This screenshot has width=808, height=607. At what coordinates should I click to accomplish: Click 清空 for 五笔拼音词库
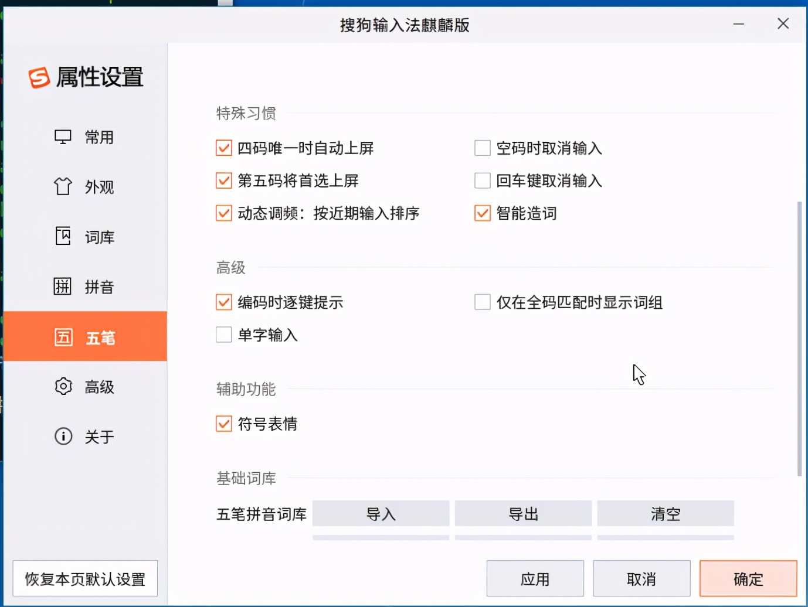point(666,514)
